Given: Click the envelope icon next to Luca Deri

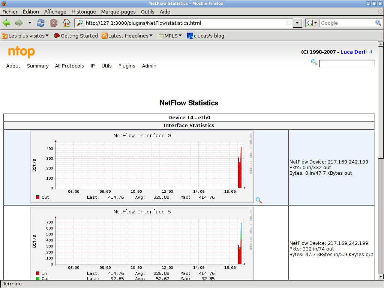Looking at the screenshot, I should click(x=369, y=52).
